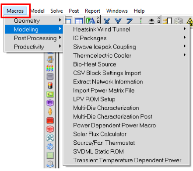The image size is (193, 171).
Task: Click the blue gear blower icon
Action: (50, 147)
